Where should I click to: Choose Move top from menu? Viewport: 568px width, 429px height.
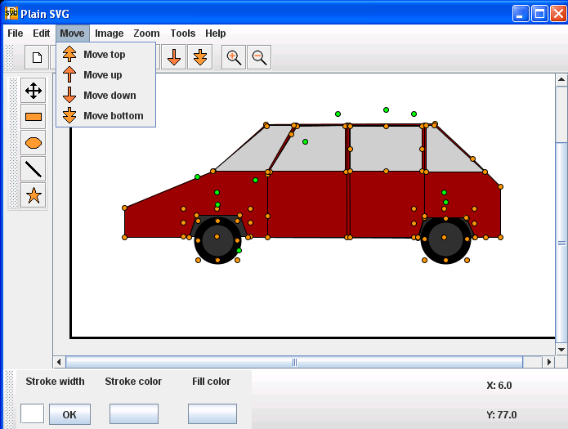(x=105, y=55)
